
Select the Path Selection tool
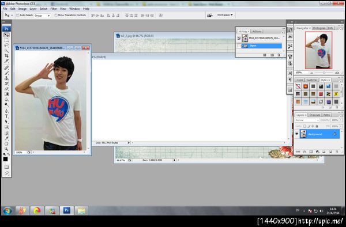6,122
